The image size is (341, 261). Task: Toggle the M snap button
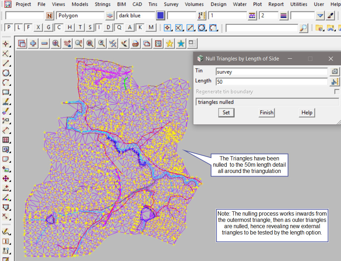151,28
